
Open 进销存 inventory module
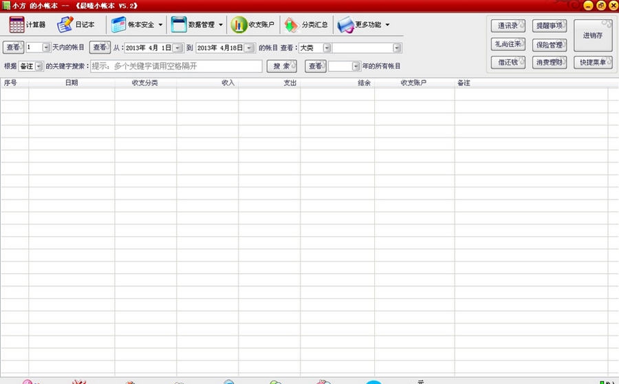click(593, 36)
